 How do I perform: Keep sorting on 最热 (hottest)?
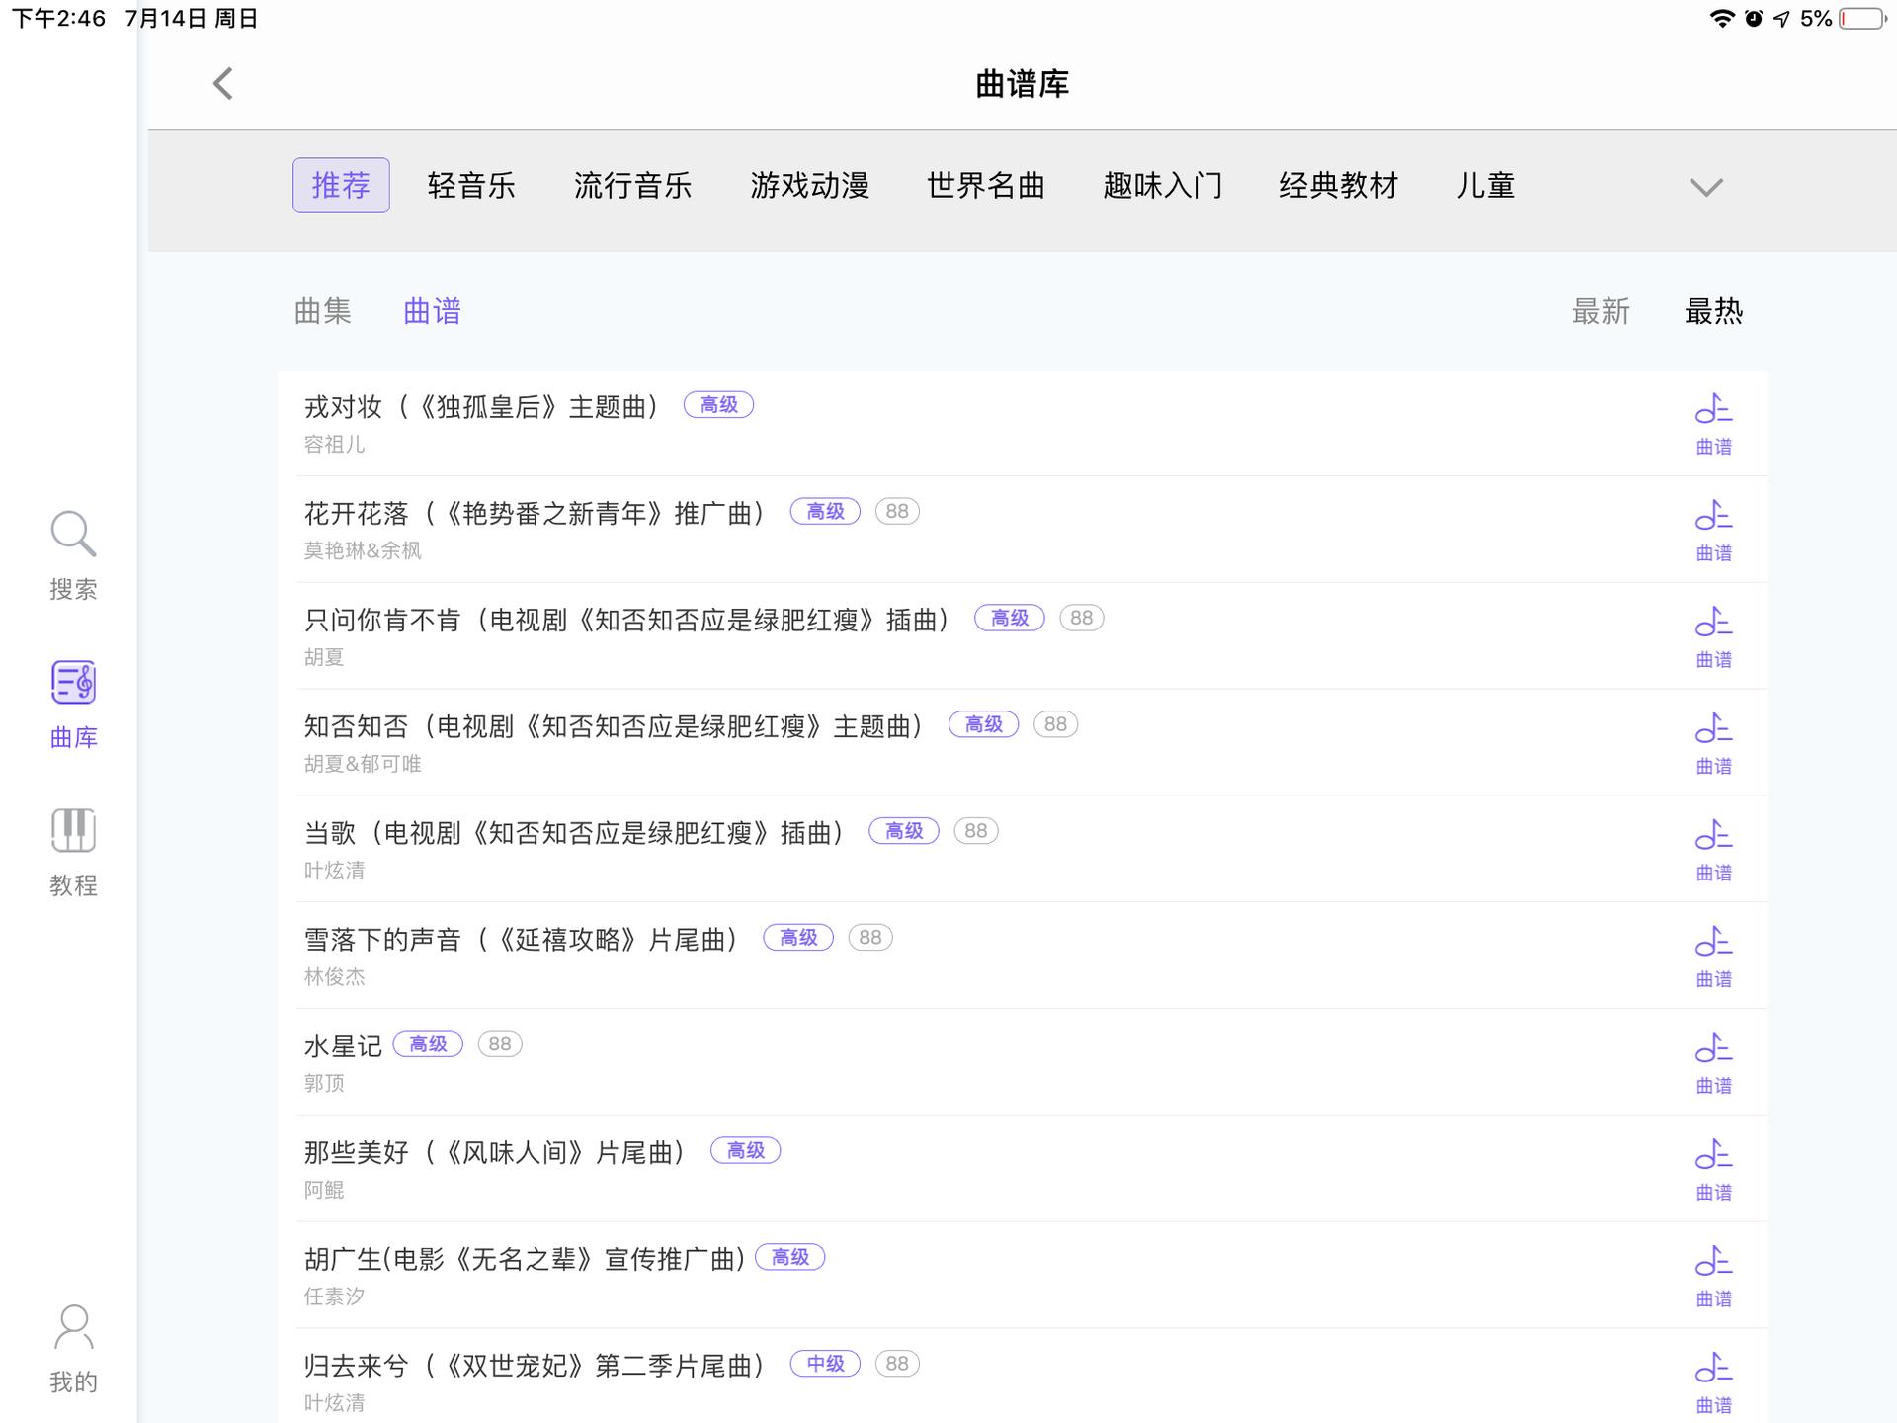click(x=1713, y=311)
